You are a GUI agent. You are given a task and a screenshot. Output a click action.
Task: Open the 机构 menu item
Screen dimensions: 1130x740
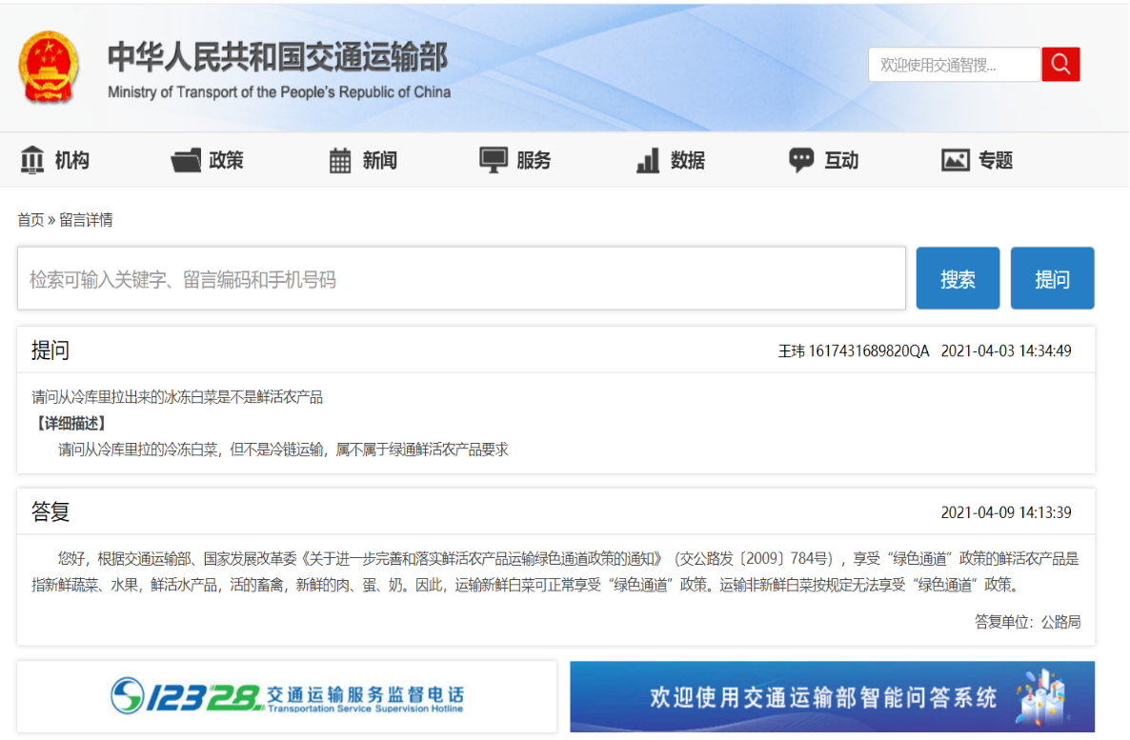tap(72, 160)
